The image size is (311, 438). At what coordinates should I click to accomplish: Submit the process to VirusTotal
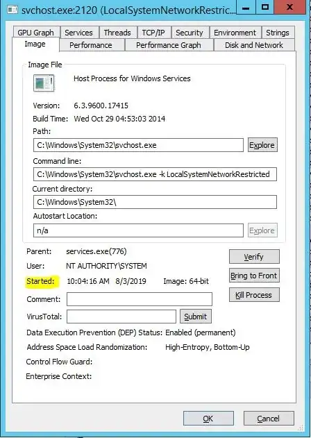point(196,317)
